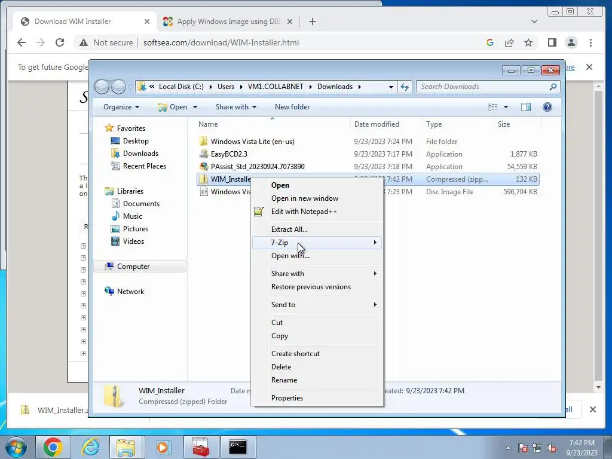Open Chrome's three-dot menu
The image size is (612, 459).
click(x=590, y=42)
